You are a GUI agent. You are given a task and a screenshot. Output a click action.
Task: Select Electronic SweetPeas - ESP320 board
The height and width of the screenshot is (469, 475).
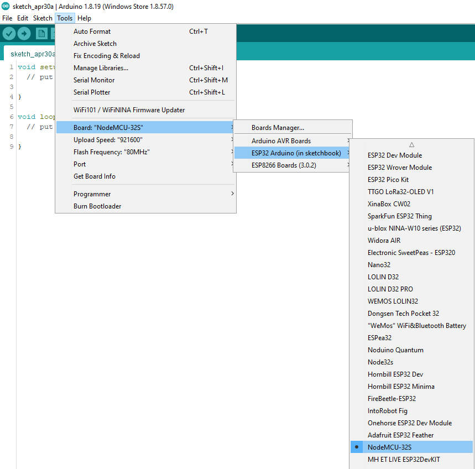click(x=411, y=252)
